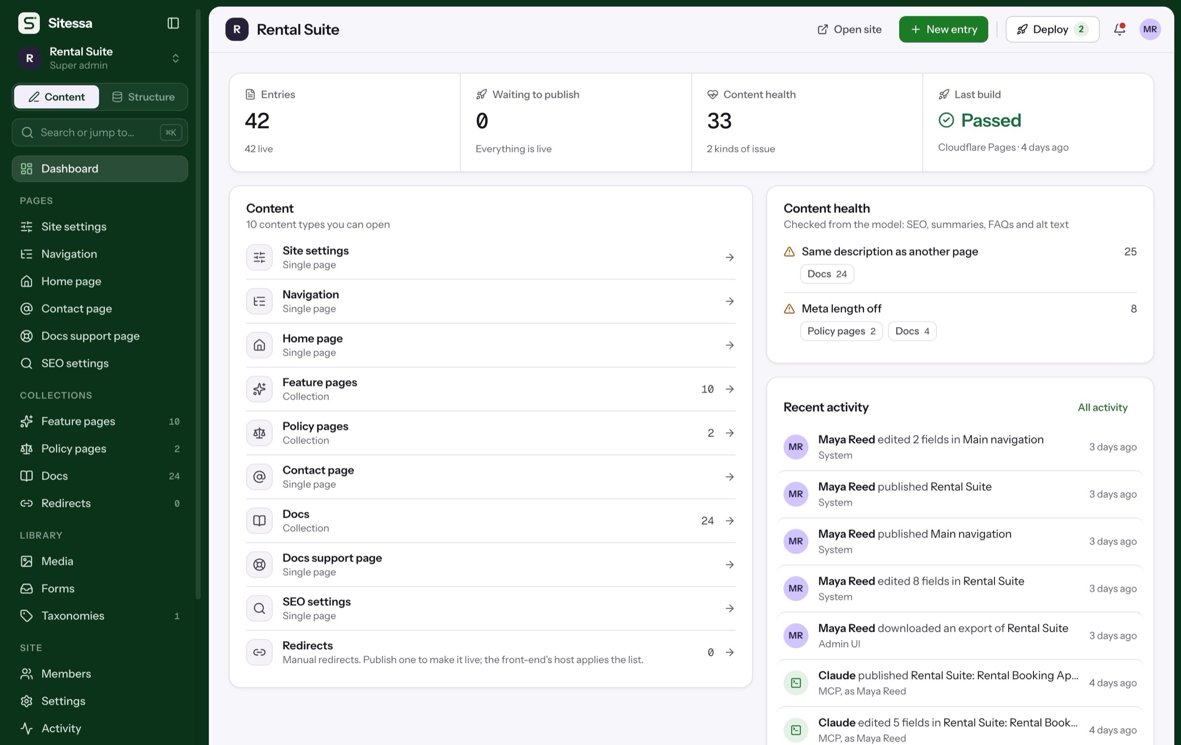
Task: Open Contact page in sidebar
Action: [x=100, y=309]
